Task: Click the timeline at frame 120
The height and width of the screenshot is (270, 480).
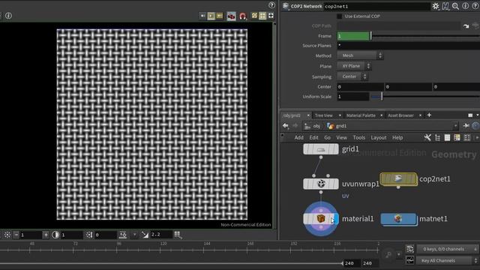Action: pyautogui.click(x=160, y=250)
